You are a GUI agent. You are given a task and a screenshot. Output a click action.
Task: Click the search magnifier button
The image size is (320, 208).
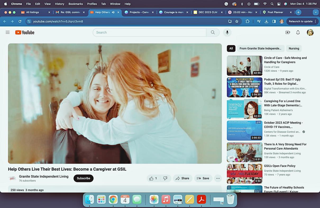[213, 32]
